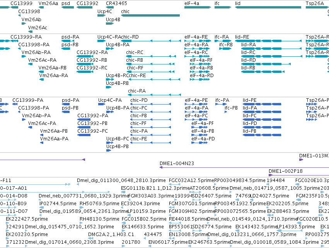Click the eIF-4a-PE protein label
This screenshot has width=329, height=248.
pos(196,100)
